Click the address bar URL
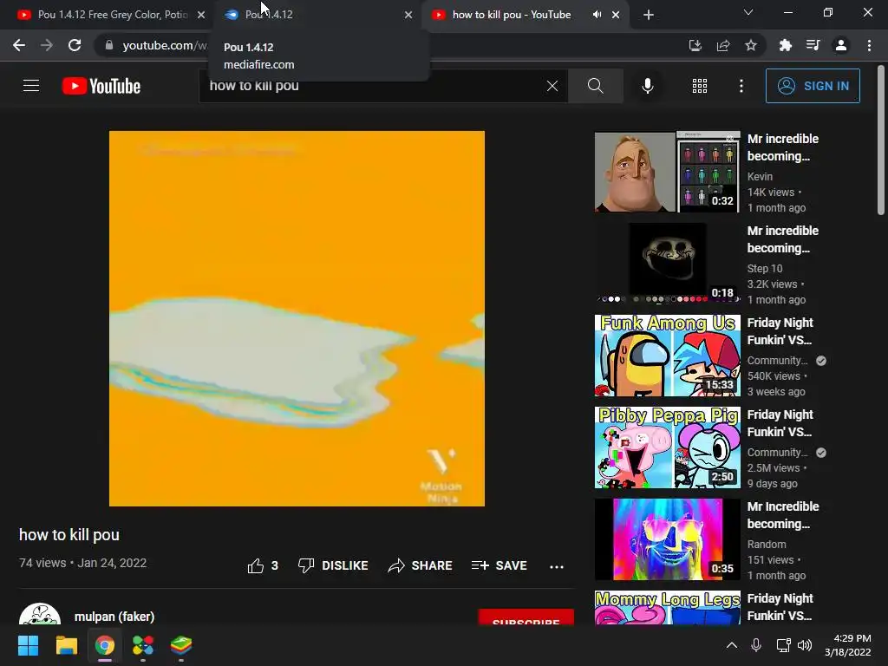The image size is (888, 666). [x=165, y=45]
